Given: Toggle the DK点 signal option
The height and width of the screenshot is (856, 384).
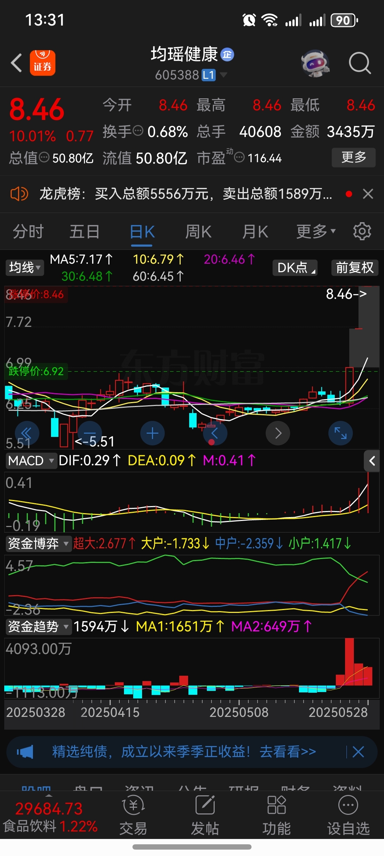Looking at the screenshot, I should 295,268.
